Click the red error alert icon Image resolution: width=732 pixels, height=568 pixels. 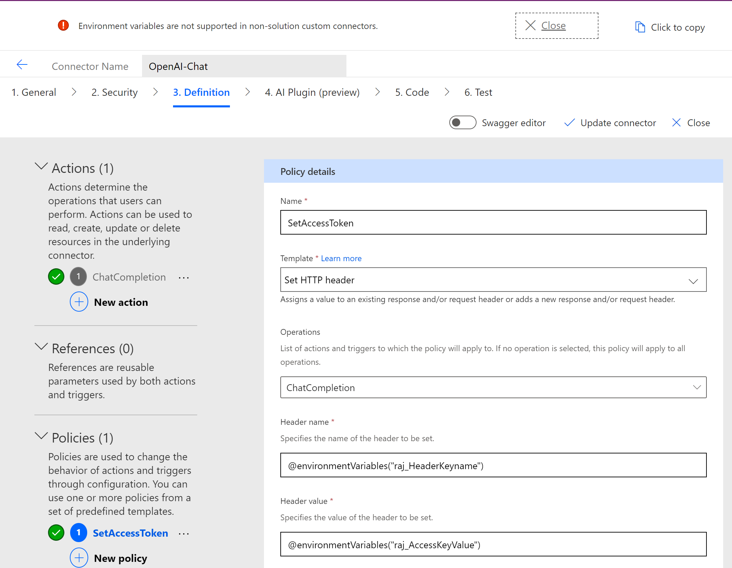(x=63, y=26)
